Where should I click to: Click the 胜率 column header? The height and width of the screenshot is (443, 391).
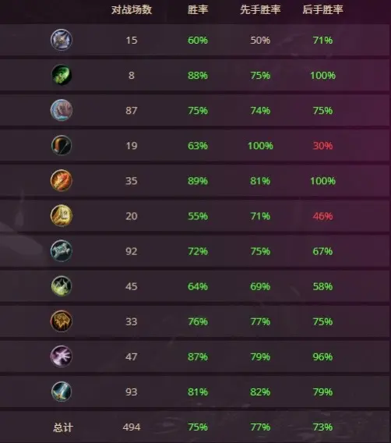[198, 9]
